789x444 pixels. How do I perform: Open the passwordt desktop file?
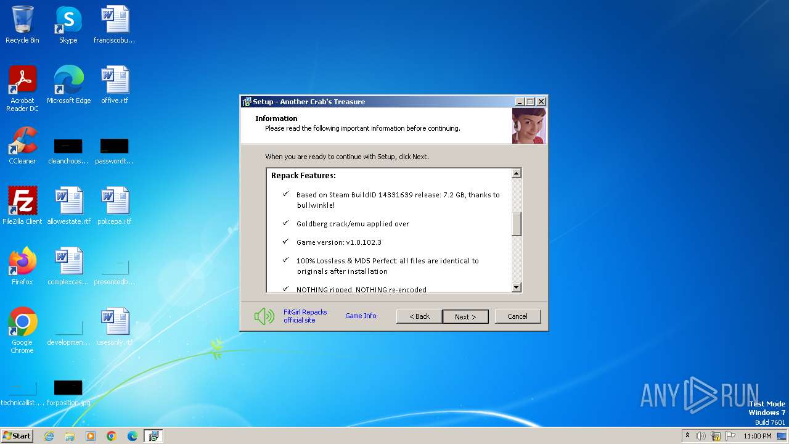pos(114,151)
